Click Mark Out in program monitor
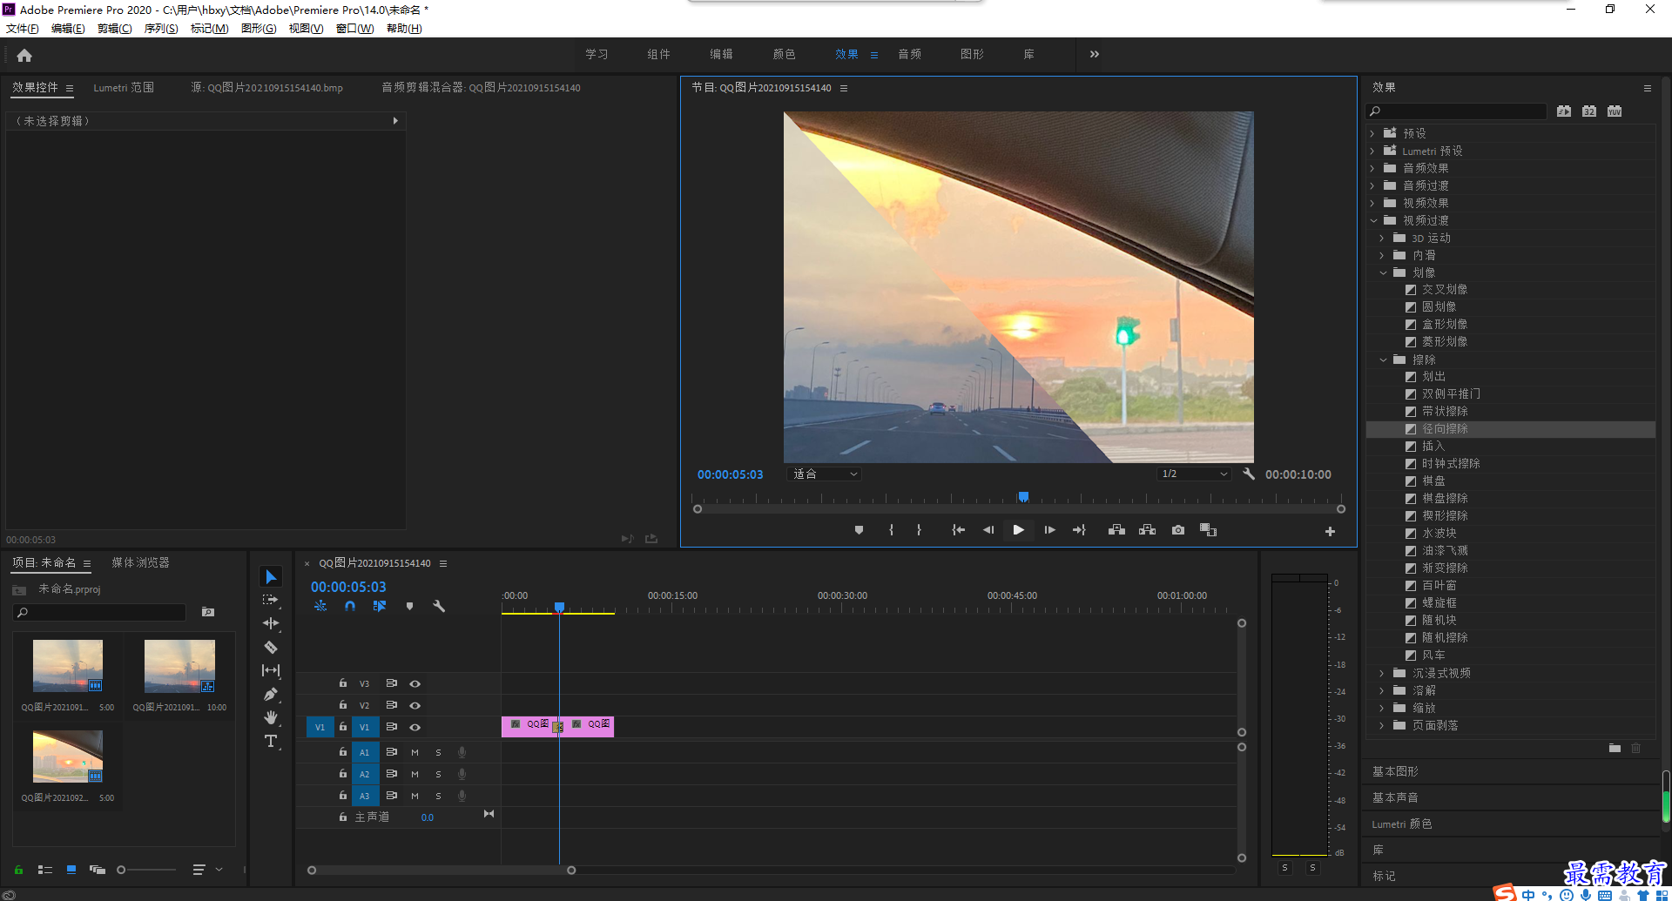 [919, 530]
